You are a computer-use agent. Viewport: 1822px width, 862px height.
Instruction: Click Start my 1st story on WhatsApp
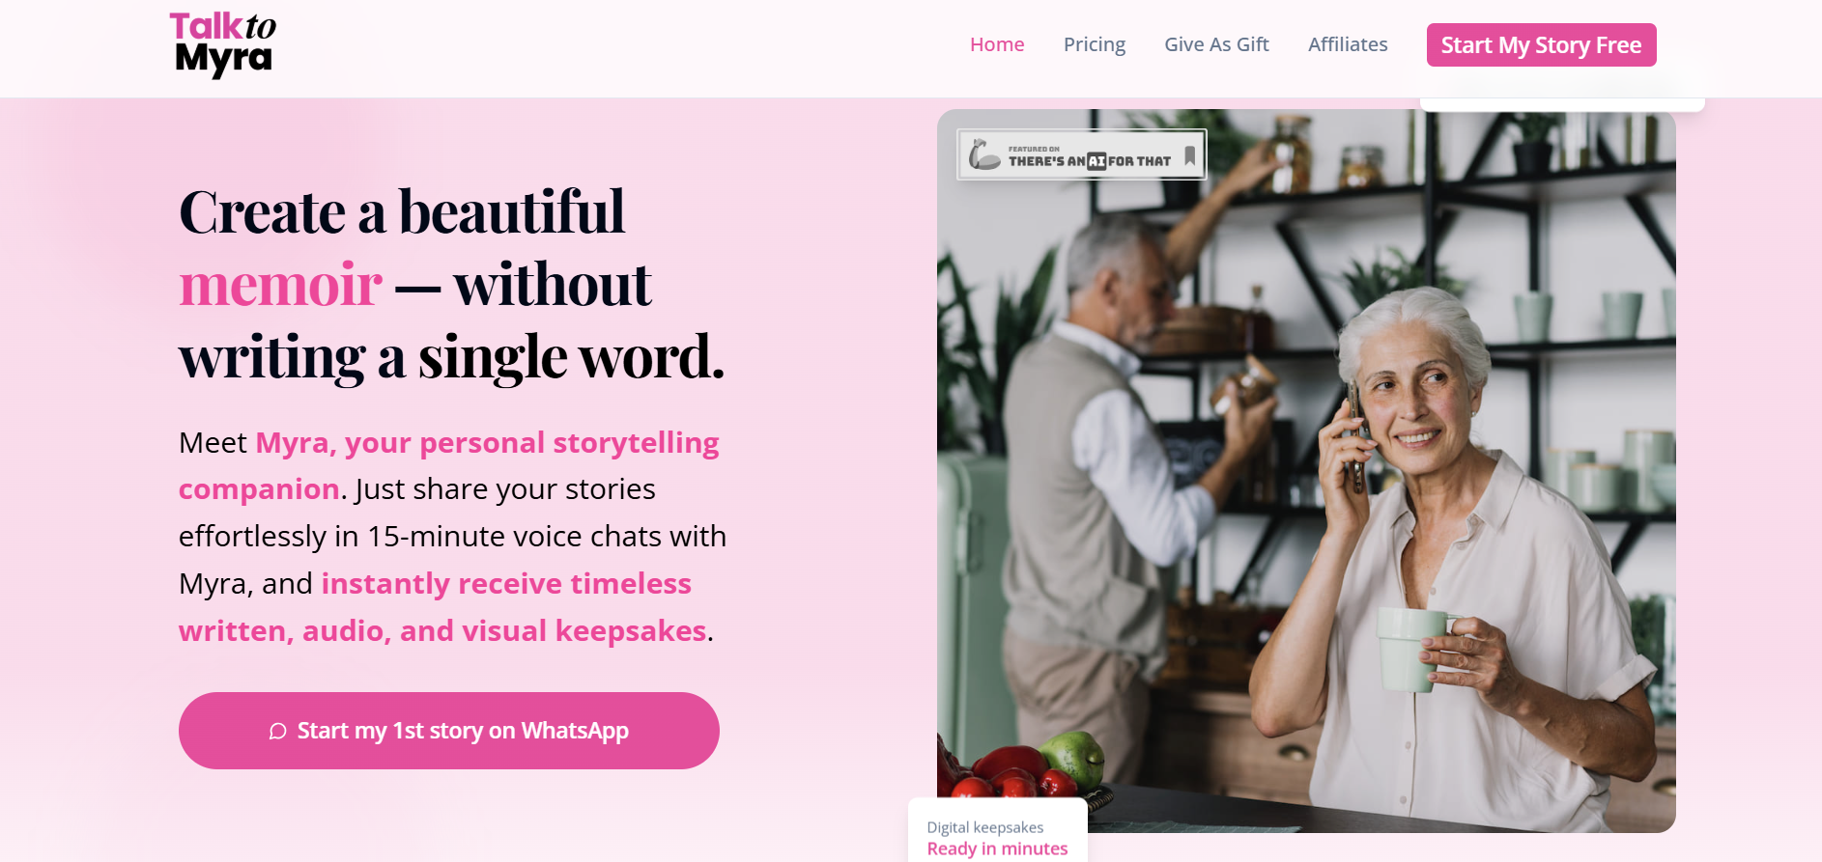pos(449,731)
